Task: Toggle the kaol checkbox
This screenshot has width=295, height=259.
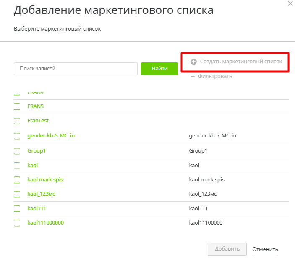Action: coord(17,166)
